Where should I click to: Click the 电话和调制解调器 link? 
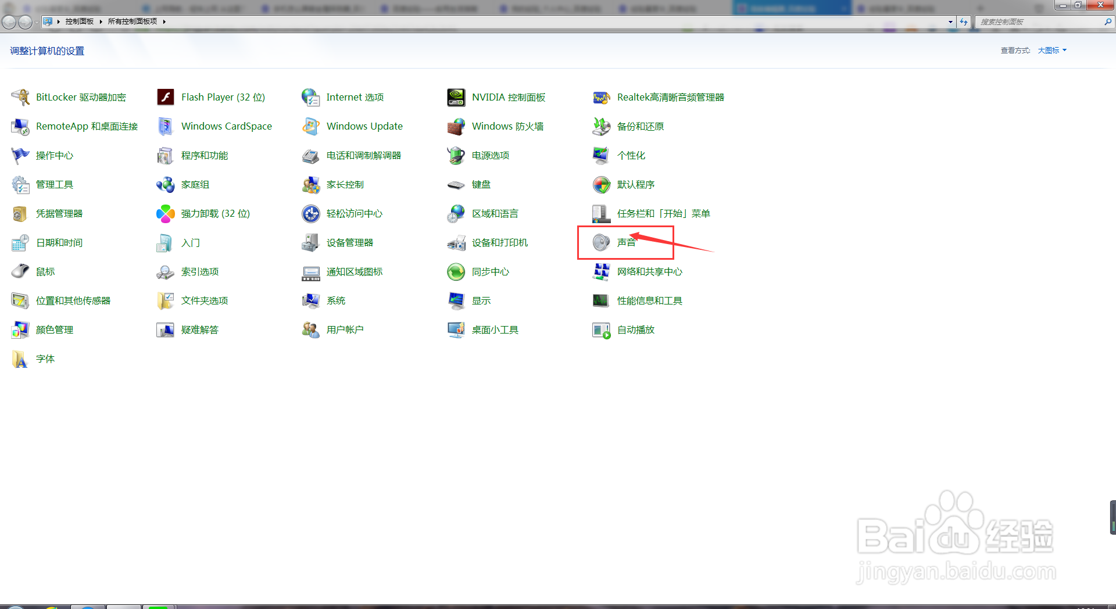pos(364,155)
